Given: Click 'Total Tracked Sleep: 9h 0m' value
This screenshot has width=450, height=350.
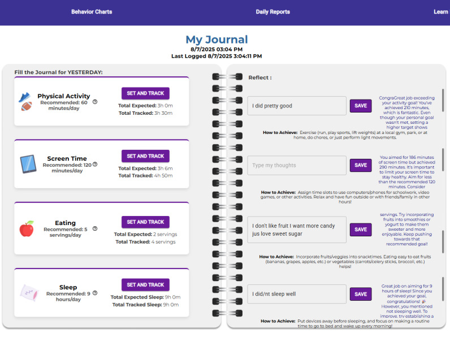Looking at the screenshot, I should [145, 305].
